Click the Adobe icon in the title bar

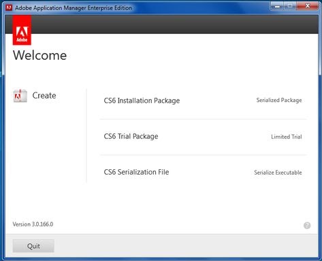pos(9,7)
